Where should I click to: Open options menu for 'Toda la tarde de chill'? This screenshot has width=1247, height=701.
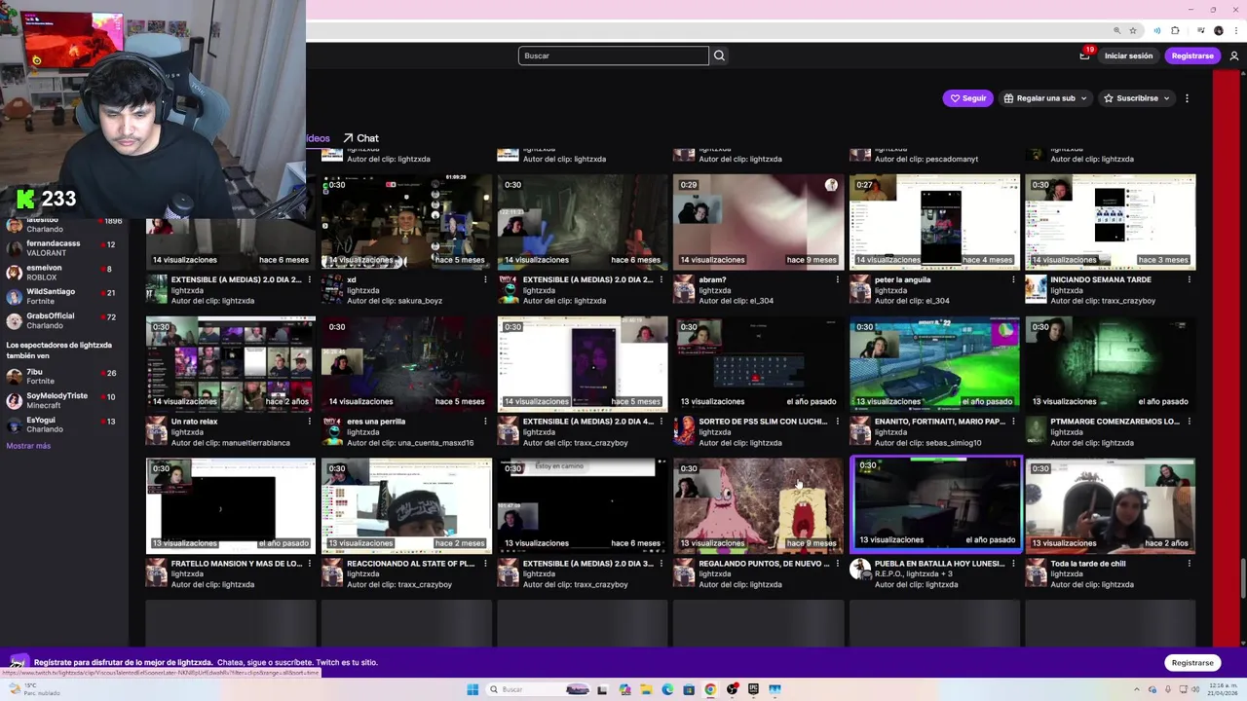click(1190, 564)
